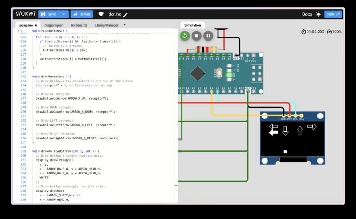Restart the simulation with green button
The image size is (356, 219).
click(185, 36)
